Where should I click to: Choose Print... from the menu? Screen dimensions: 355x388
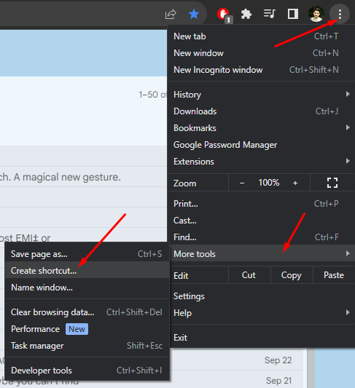tap(262, 204)
